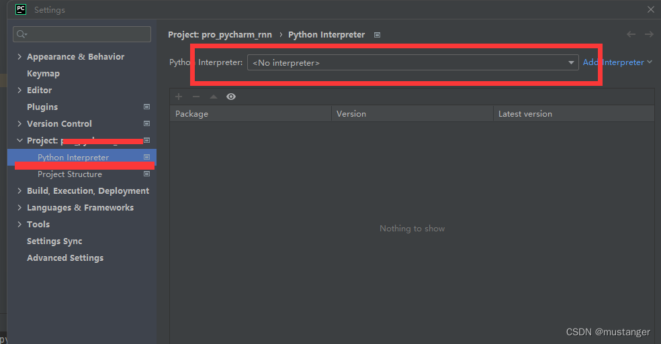Open Advanced Settings page
The height and width of the screenshot is (344, 661).
click(65, 258)
